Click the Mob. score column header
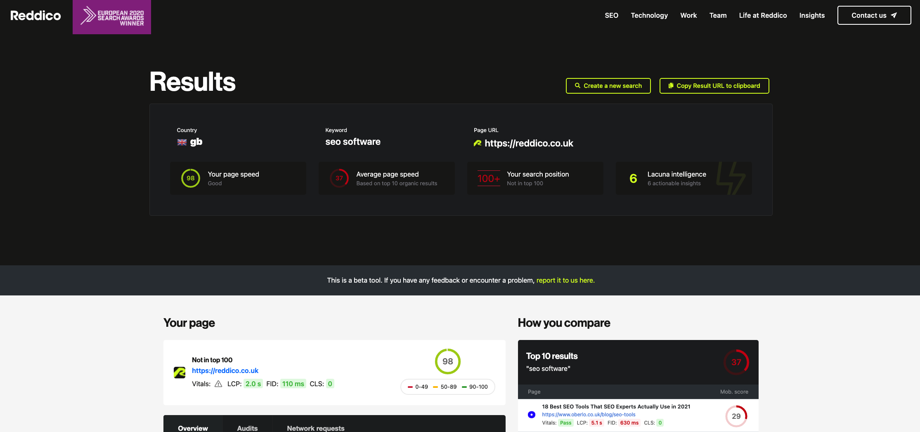The image size is (920, 432). click(734, 392)
